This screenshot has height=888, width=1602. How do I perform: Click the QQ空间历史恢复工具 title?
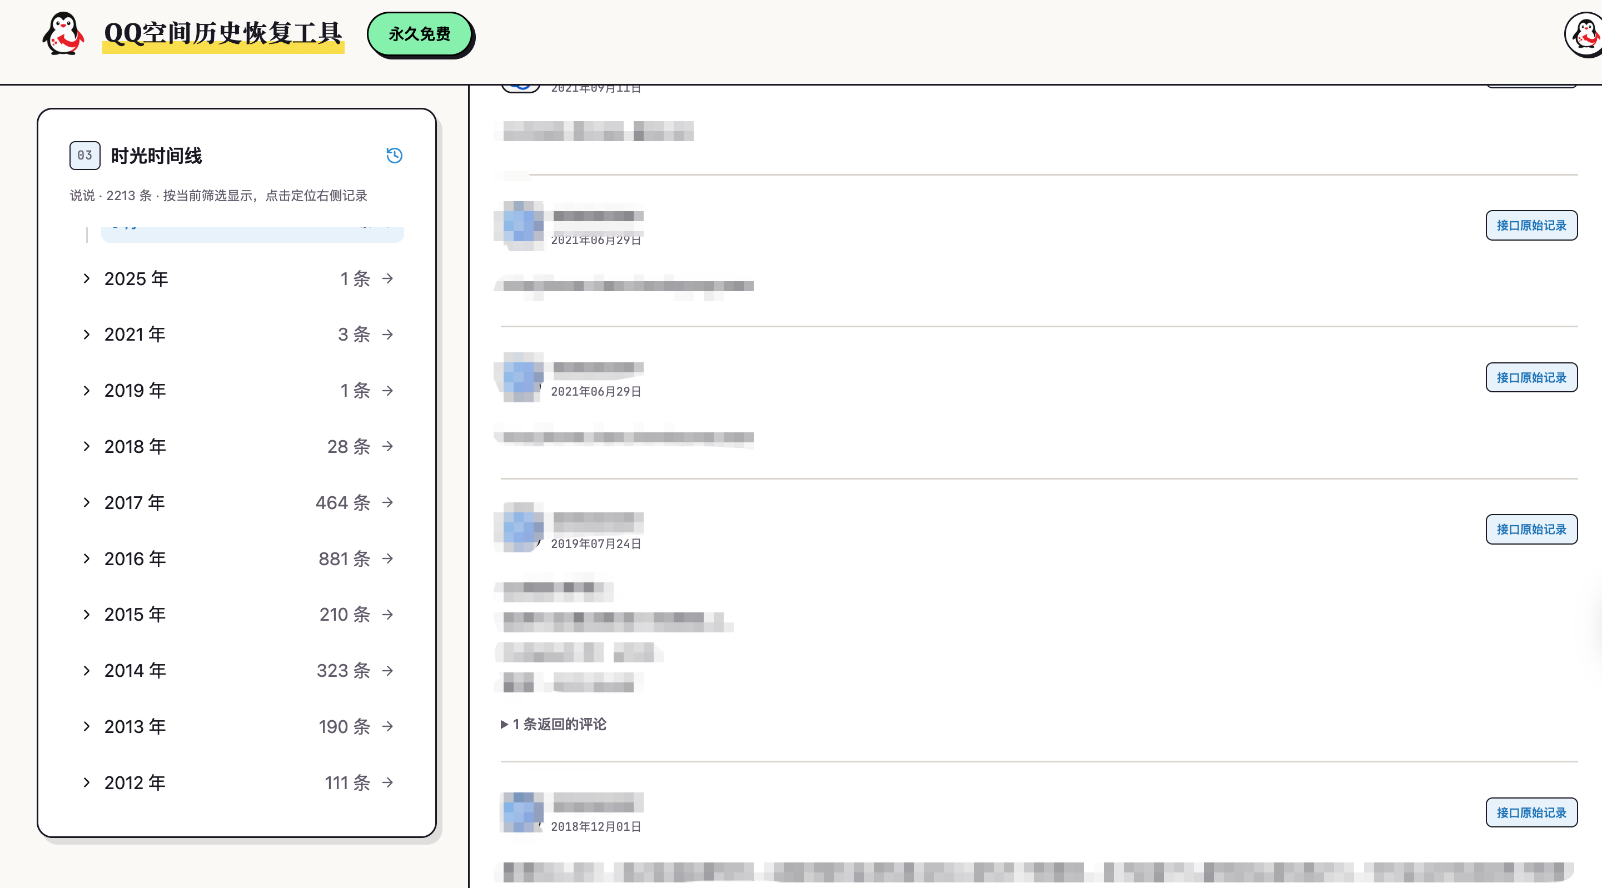[x=223, y=33]
